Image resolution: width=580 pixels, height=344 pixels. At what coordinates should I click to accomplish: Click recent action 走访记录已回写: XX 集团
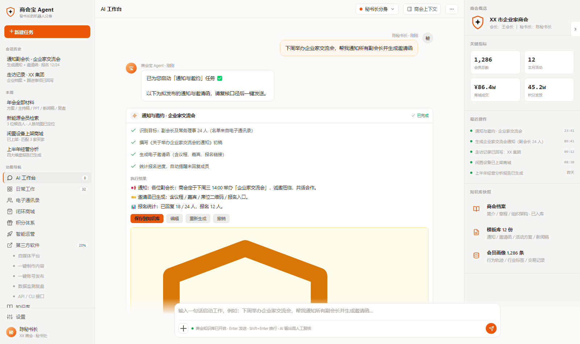point(522,152)
